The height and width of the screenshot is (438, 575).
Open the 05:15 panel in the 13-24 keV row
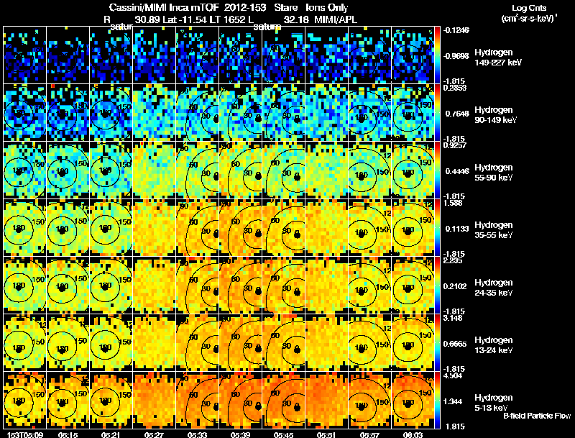pyautogui.click(x=68, y=343)
